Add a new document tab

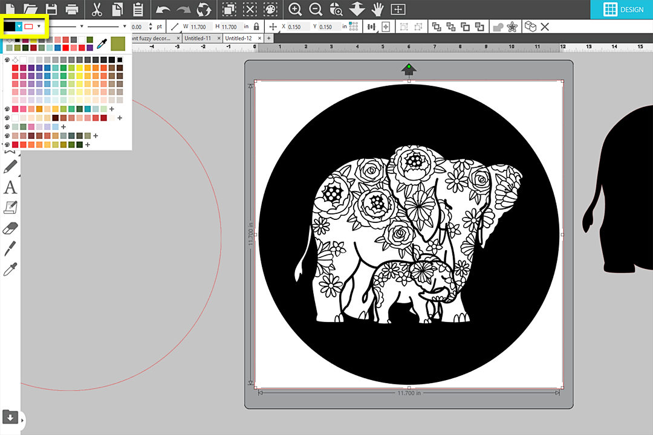269,38
